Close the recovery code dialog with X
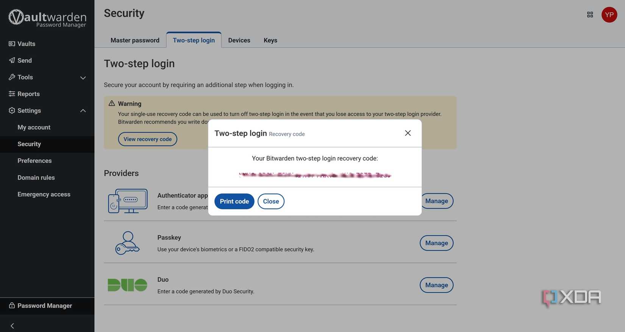This screenshot has height=332, width=625. (x=408, y=133)
